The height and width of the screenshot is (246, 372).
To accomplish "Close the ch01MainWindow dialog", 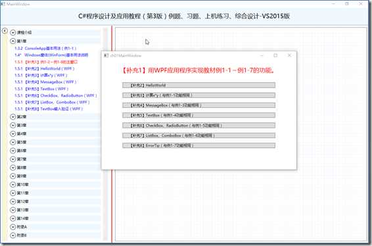I will (x=289, y=55).
